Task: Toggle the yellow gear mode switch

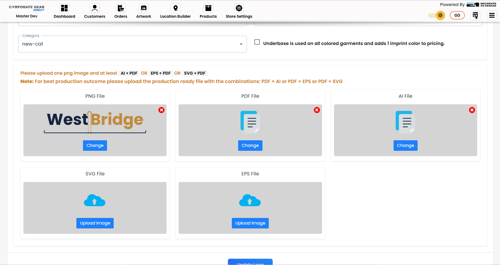Action: pyautogui.click(x=437, y=15)
